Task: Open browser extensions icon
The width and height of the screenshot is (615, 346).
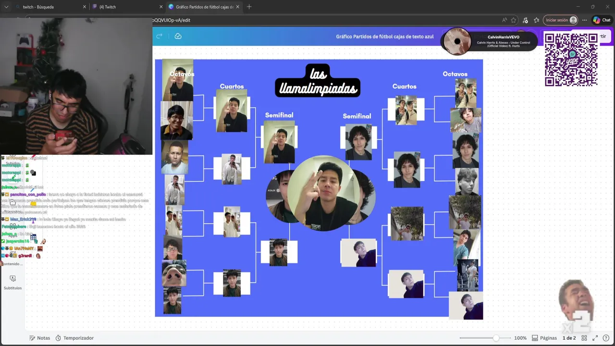Action: click(x=525, y=20)
